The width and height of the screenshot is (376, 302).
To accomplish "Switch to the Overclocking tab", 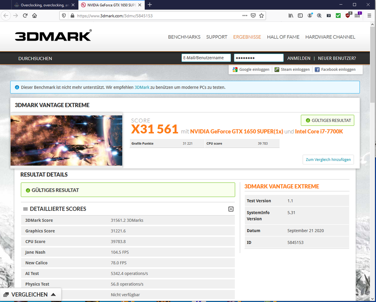I will click(x=45, y=5).
